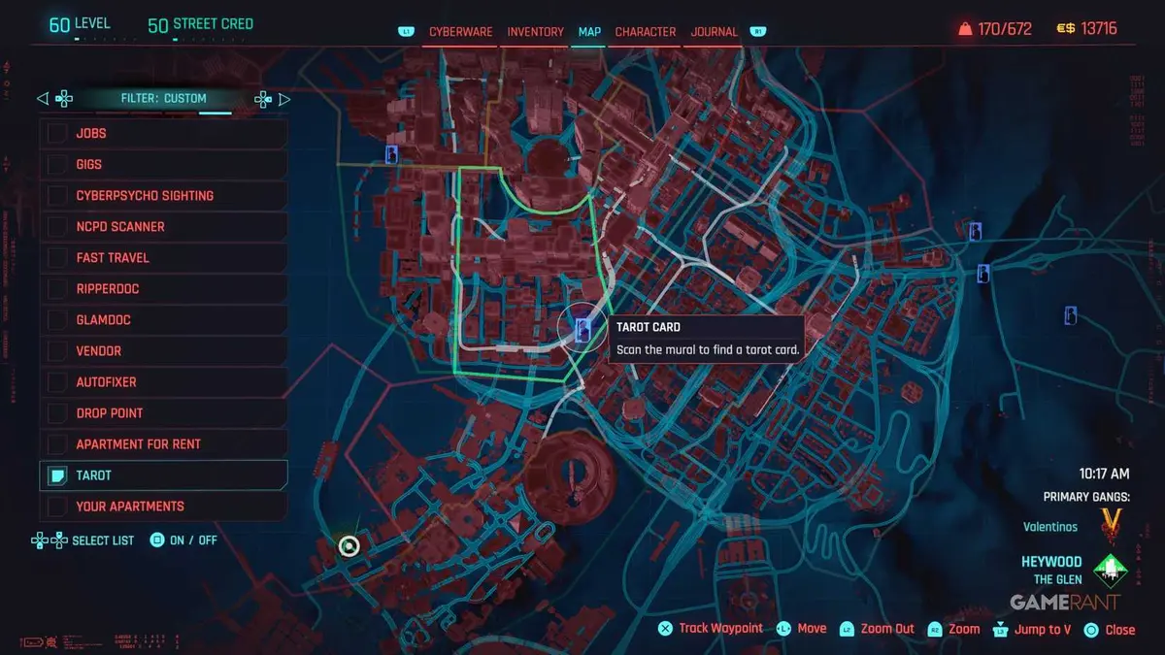Image resolution: width=1165 pixels, height=655 pixels.
Task: Close the map using the Close prompt
Action: click(x=1109, y=629)
